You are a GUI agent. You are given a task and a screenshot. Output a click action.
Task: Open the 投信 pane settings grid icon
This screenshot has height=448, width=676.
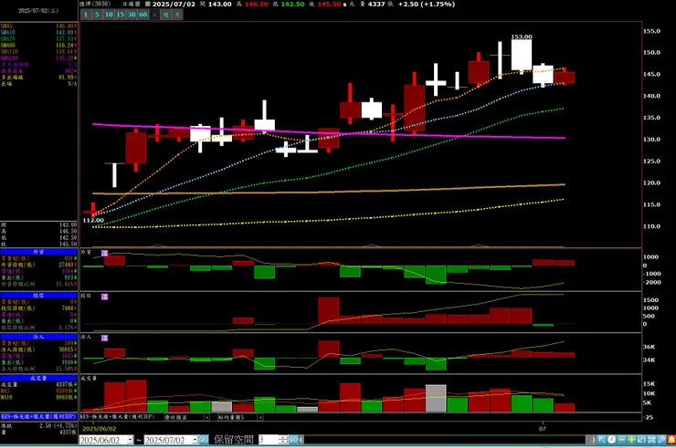[x=104, y=297]
